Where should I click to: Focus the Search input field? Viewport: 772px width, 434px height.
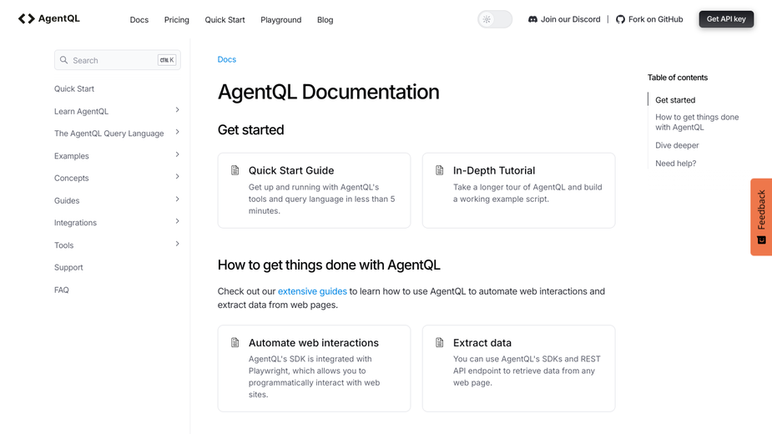pos(117,60)
